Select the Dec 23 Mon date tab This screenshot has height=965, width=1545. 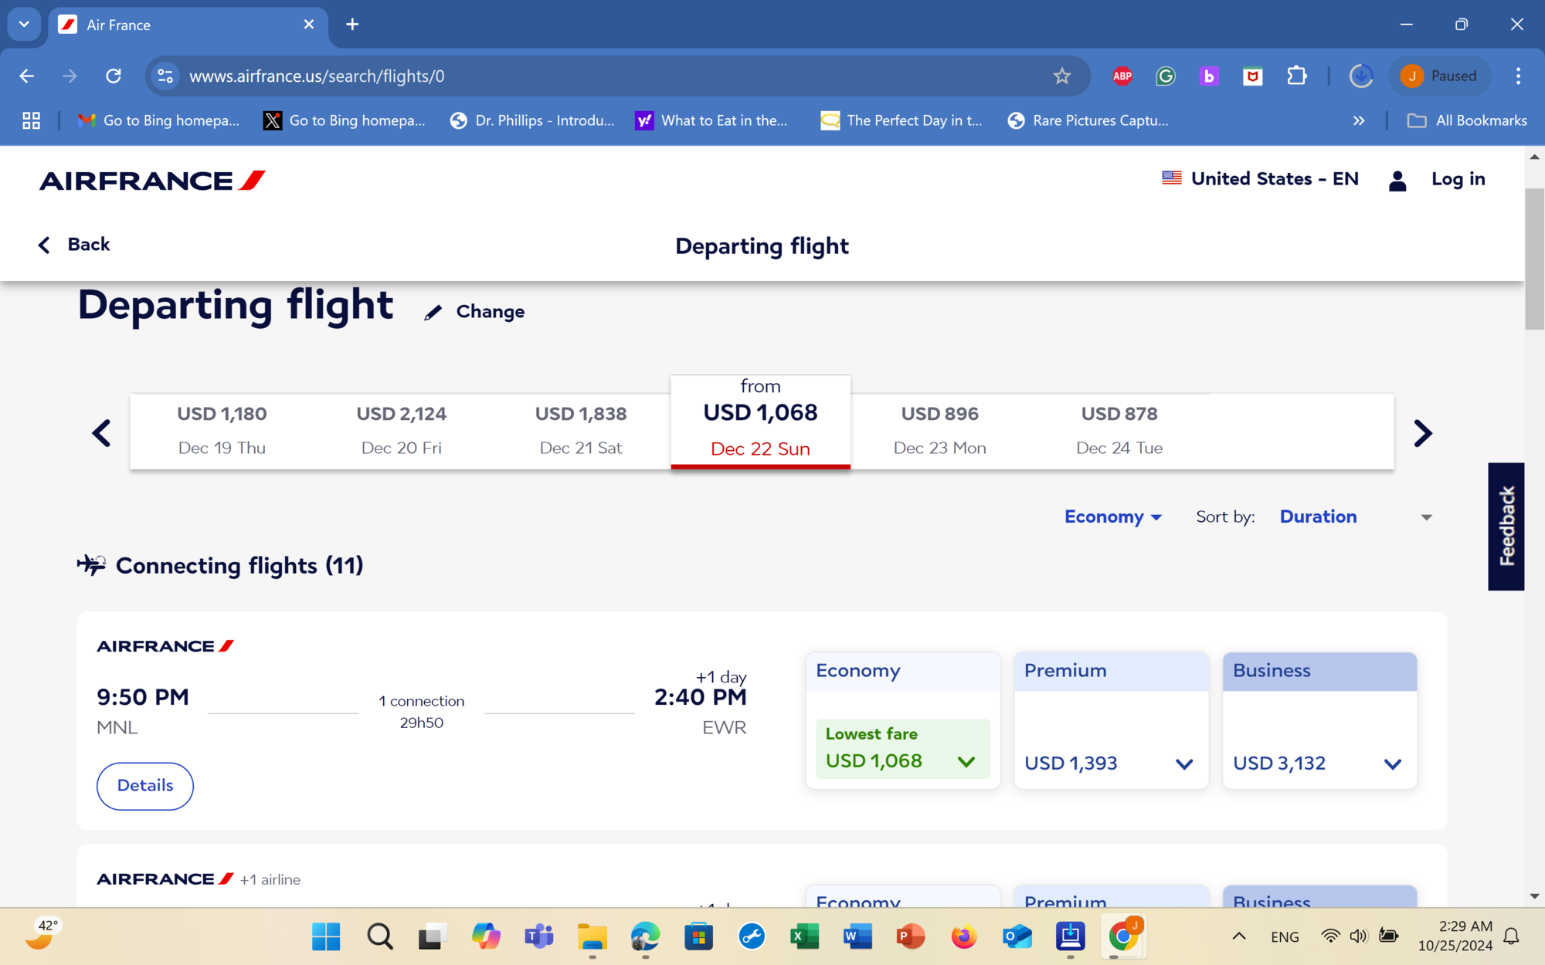[x=939, y=431]
